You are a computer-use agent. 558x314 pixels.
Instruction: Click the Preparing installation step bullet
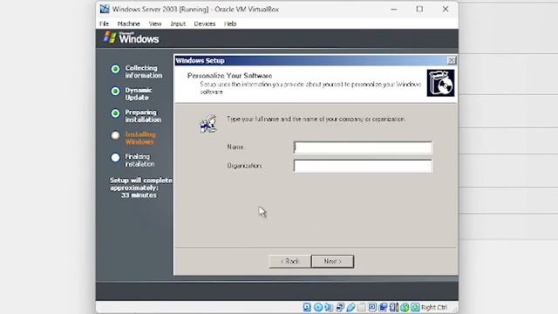(115, 113)
